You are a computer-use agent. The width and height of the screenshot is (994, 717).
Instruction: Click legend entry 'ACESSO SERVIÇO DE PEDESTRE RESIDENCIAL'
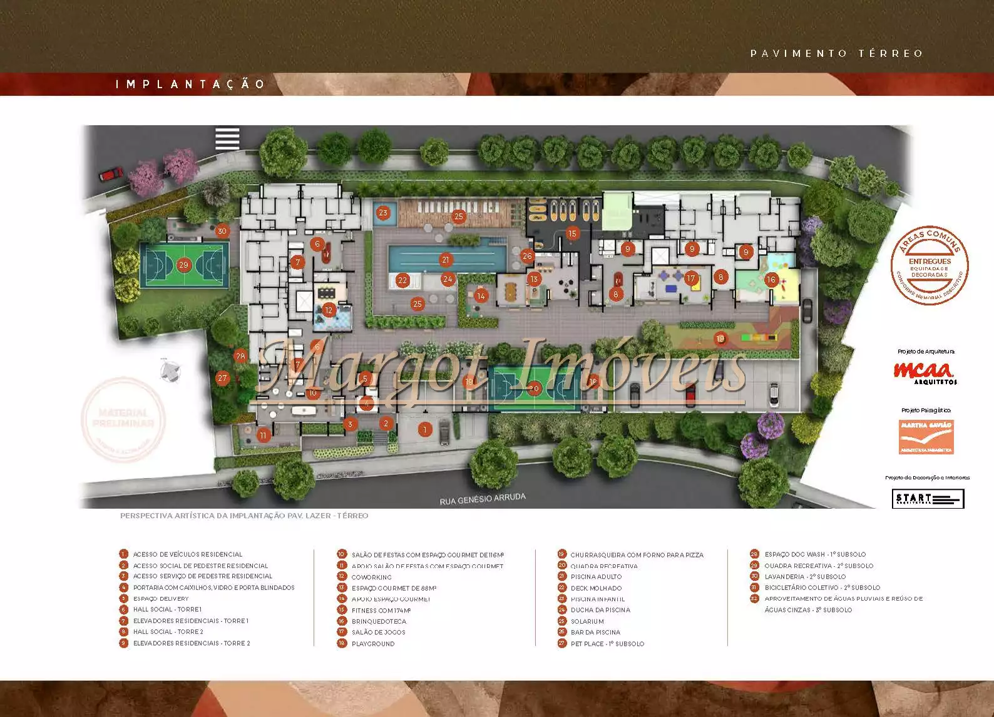203,576
